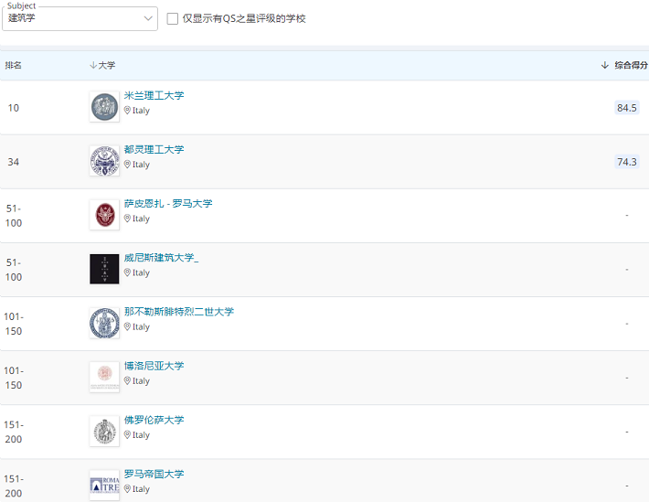Image resolution: width=649 pixels, height=502 pixels.
Task: Click the 萨皮恩扎 - 罗马大学 logo thumbnail
Action: tap(104, 215)
